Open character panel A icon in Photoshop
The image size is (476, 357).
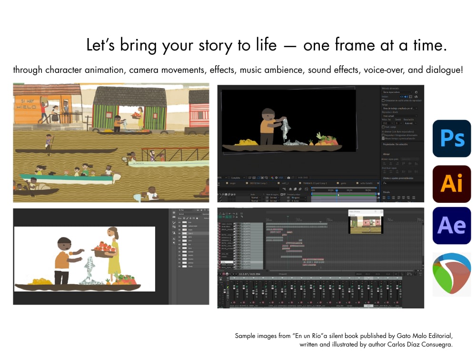point(174,239)
